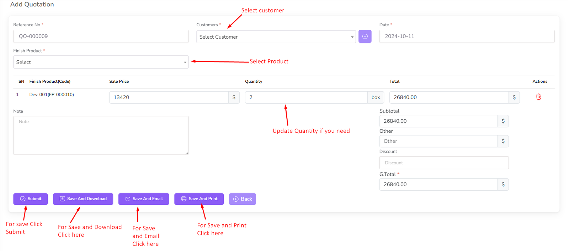
Task: Open the Date input field
Action: tap(466, 36)
